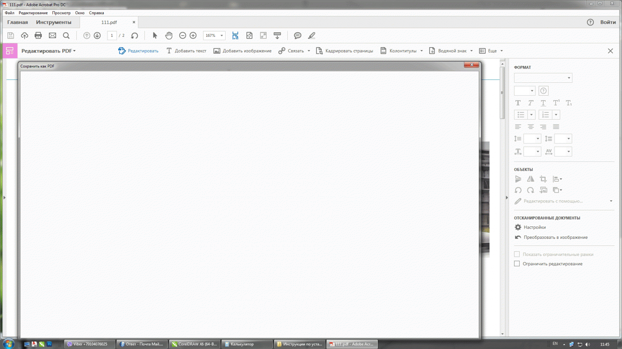Click the read mode keyboard icon

(277, 36)
